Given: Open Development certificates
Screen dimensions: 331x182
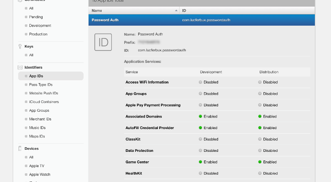Looking at the screenshot, I should coord(40,26).
